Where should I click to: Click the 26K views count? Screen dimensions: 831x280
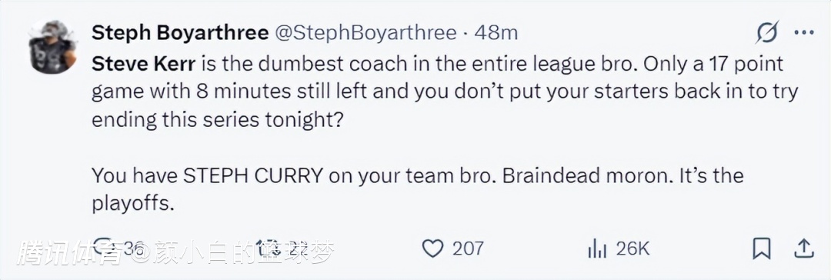pyautogui.click(x=631, y=248)
